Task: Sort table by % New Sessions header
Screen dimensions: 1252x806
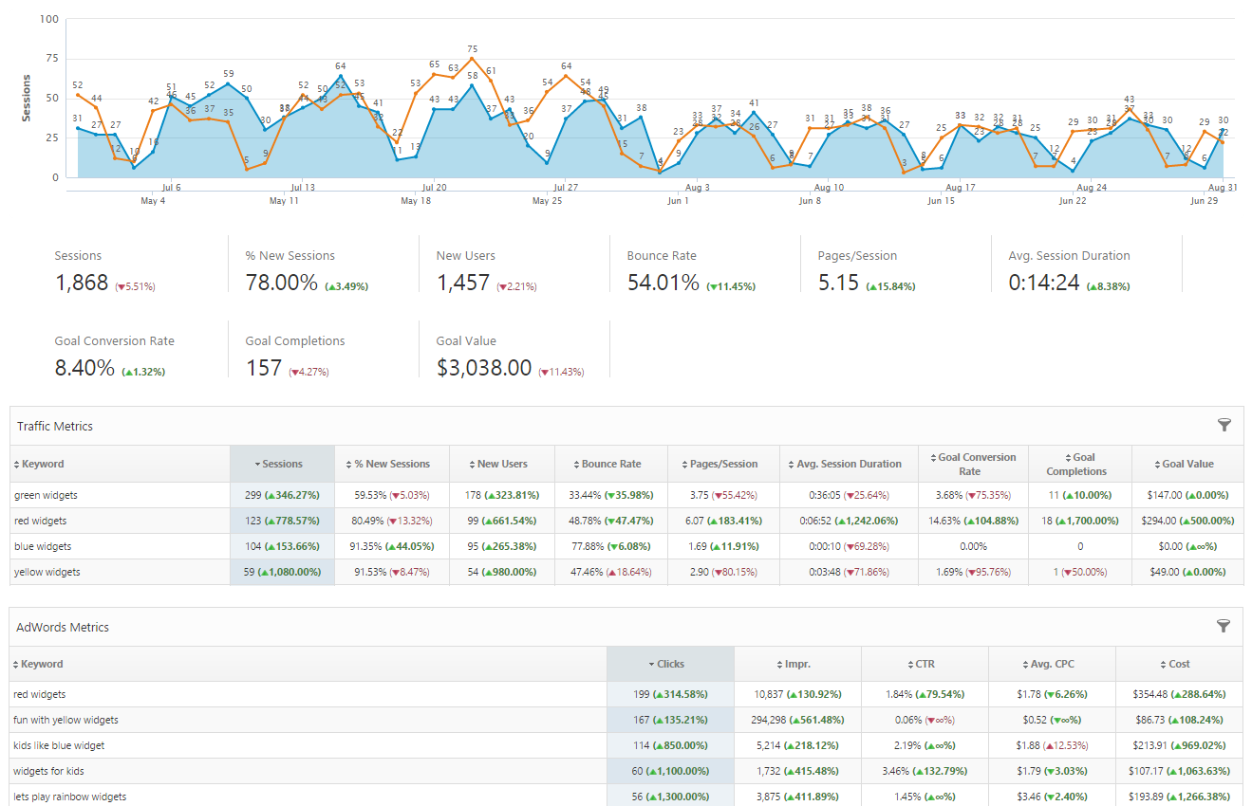Action: point(392,464)
